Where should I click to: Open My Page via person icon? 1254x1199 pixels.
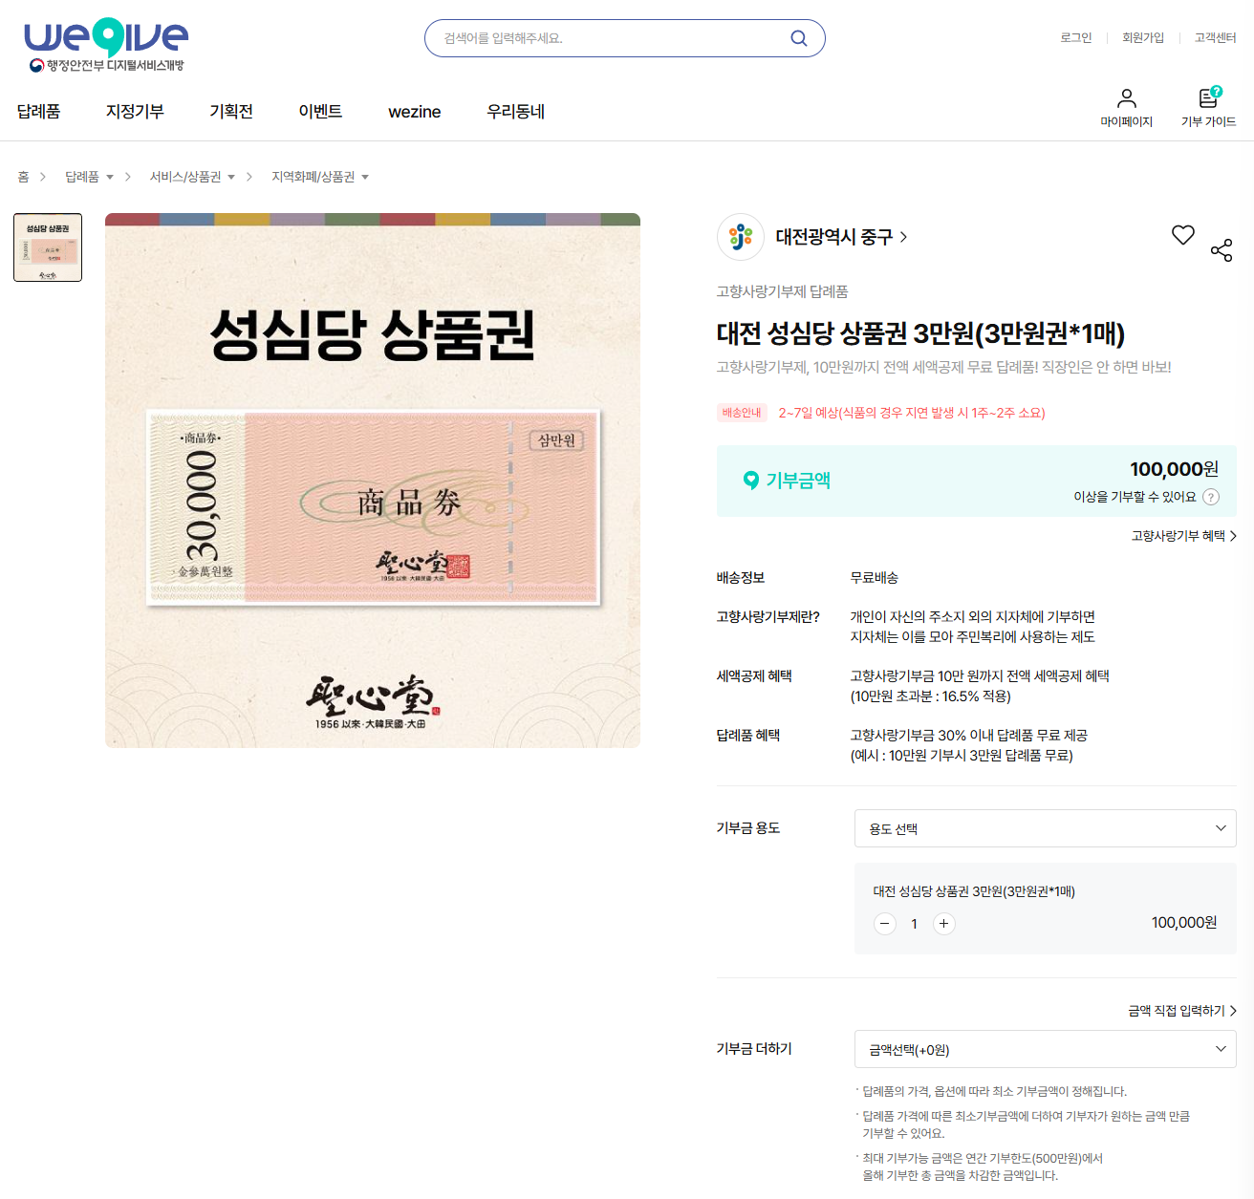(1127, 98)
